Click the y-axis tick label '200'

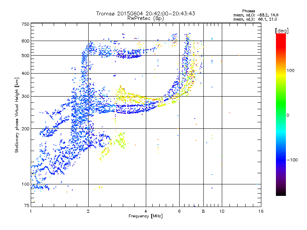(26, 129)
